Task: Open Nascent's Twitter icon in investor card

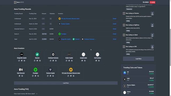Action: [37, 61]
